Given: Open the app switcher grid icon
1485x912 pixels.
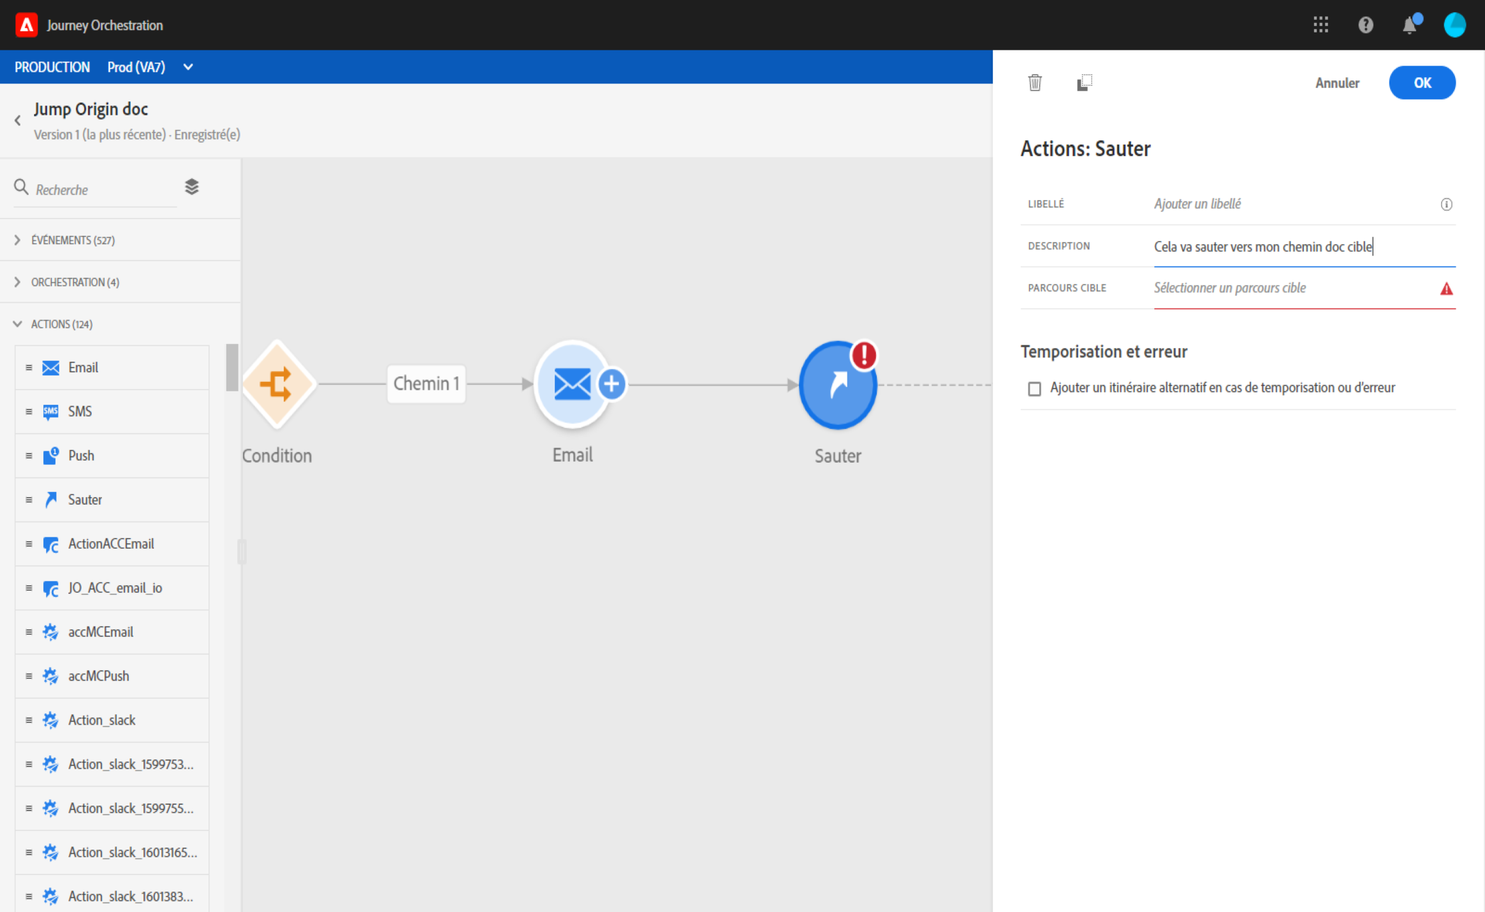Looking at the screenshot, I should 1320,25.
